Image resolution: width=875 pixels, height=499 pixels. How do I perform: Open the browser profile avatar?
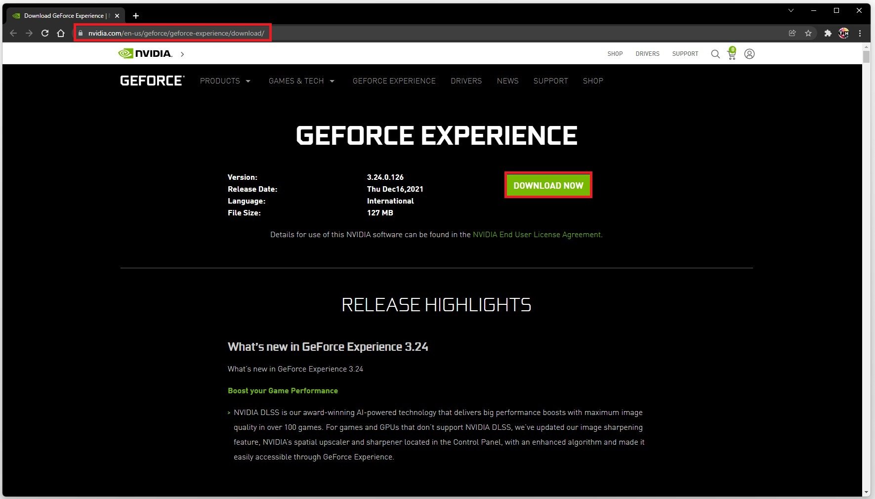coord(844,33)
